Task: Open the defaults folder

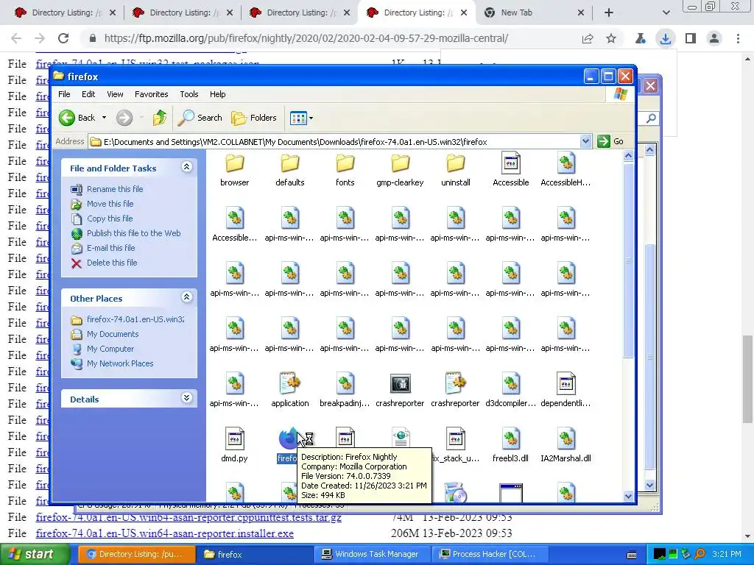Action: pyautogui.click(x=290, y=164)
